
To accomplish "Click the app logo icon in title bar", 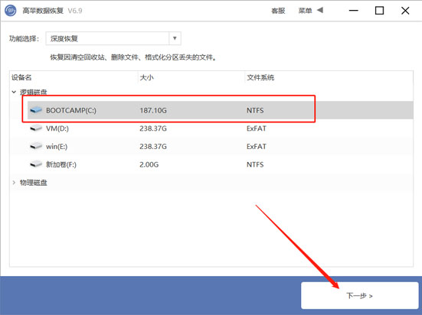I will tap(10, 11).
